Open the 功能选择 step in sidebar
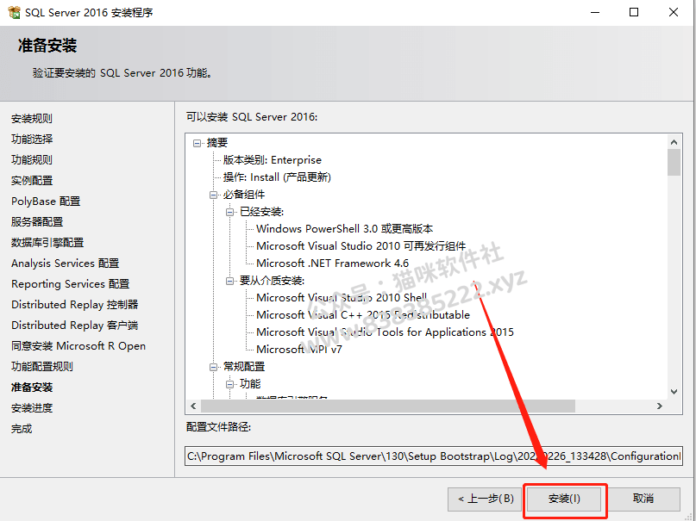 32,140
